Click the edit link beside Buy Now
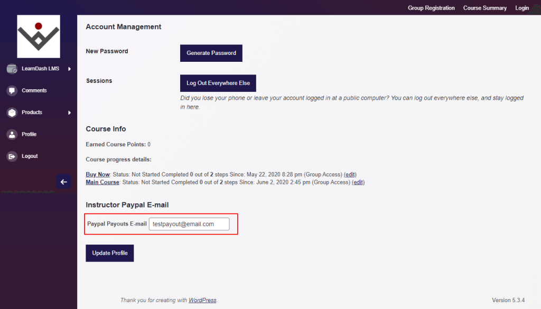 (x=350, y=174)
